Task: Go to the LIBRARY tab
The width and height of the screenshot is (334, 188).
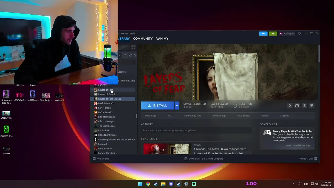Action: coord(124,38)
